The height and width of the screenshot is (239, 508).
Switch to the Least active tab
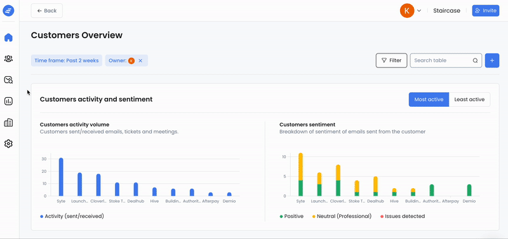(x=469, y=100)
